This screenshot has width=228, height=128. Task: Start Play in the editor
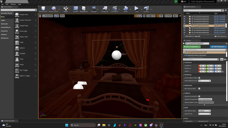137,9
